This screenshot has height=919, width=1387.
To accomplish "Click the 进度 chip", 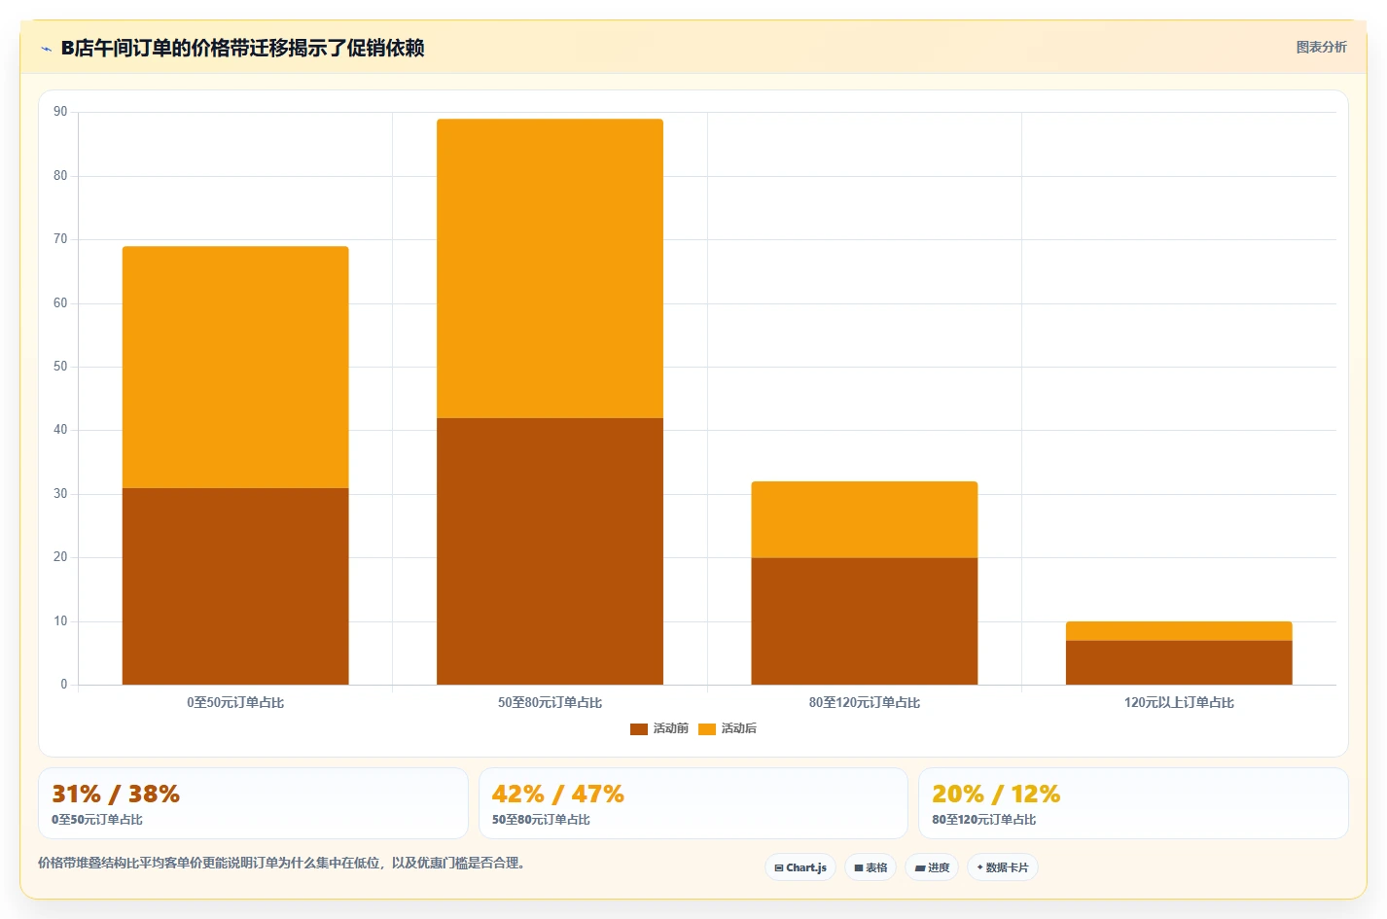I will click(932, 867).
